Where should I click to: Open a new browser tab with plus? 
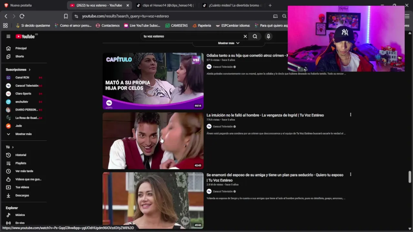(x=270, y=5)
